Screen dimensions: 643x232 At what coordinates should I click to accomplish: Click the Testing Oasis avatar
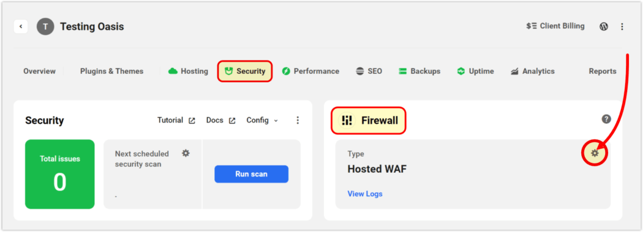[x=45, y=27]
